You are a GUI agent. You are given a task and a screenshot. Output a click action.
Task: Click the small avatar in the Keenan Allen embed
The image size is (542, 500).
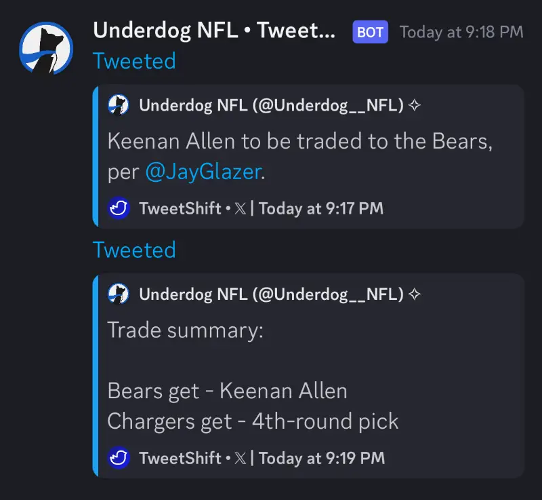(119, 105)
